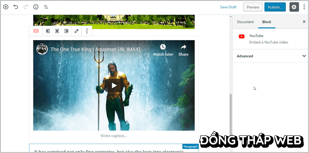Click the FM channel avatar
Screen dimensions: 309x153
[42, 49]
